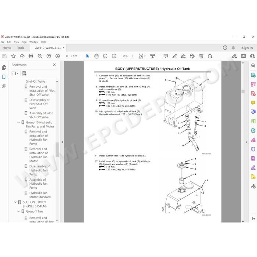Open the Help menu
Screen dimensions: 257x257
tap(43, 42)
